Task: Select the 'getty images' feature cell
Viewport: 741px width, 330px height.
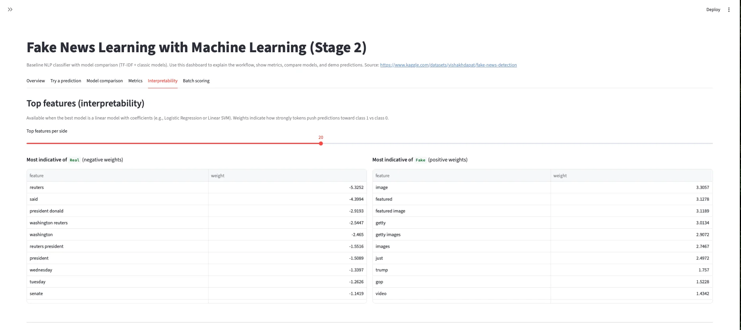Action: [x=462, y=235]
